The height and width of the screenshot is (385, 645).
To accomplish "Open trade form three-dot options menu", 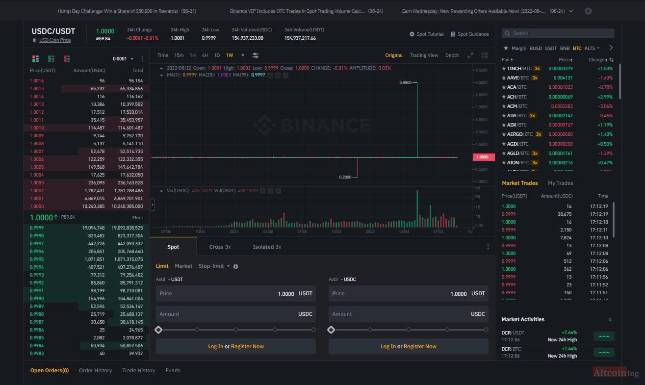I will 488,247.
